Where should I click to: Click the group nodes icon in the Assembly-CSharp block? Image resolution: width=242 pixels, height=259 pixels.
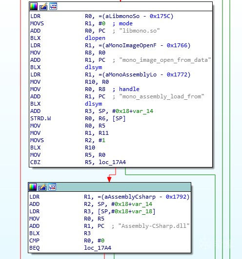pos(52,187)
